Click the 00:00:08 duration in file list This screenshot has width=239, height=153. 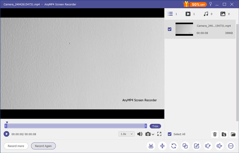[x=202, y=33]
